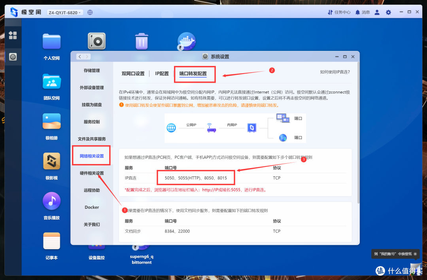This screenshot has height=280, width=427.
Task: Open the user account icon
Action: click(377, 12)
